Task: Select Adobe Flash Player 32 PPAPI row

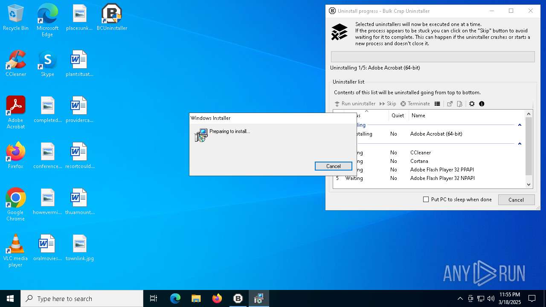Action: 429,170
